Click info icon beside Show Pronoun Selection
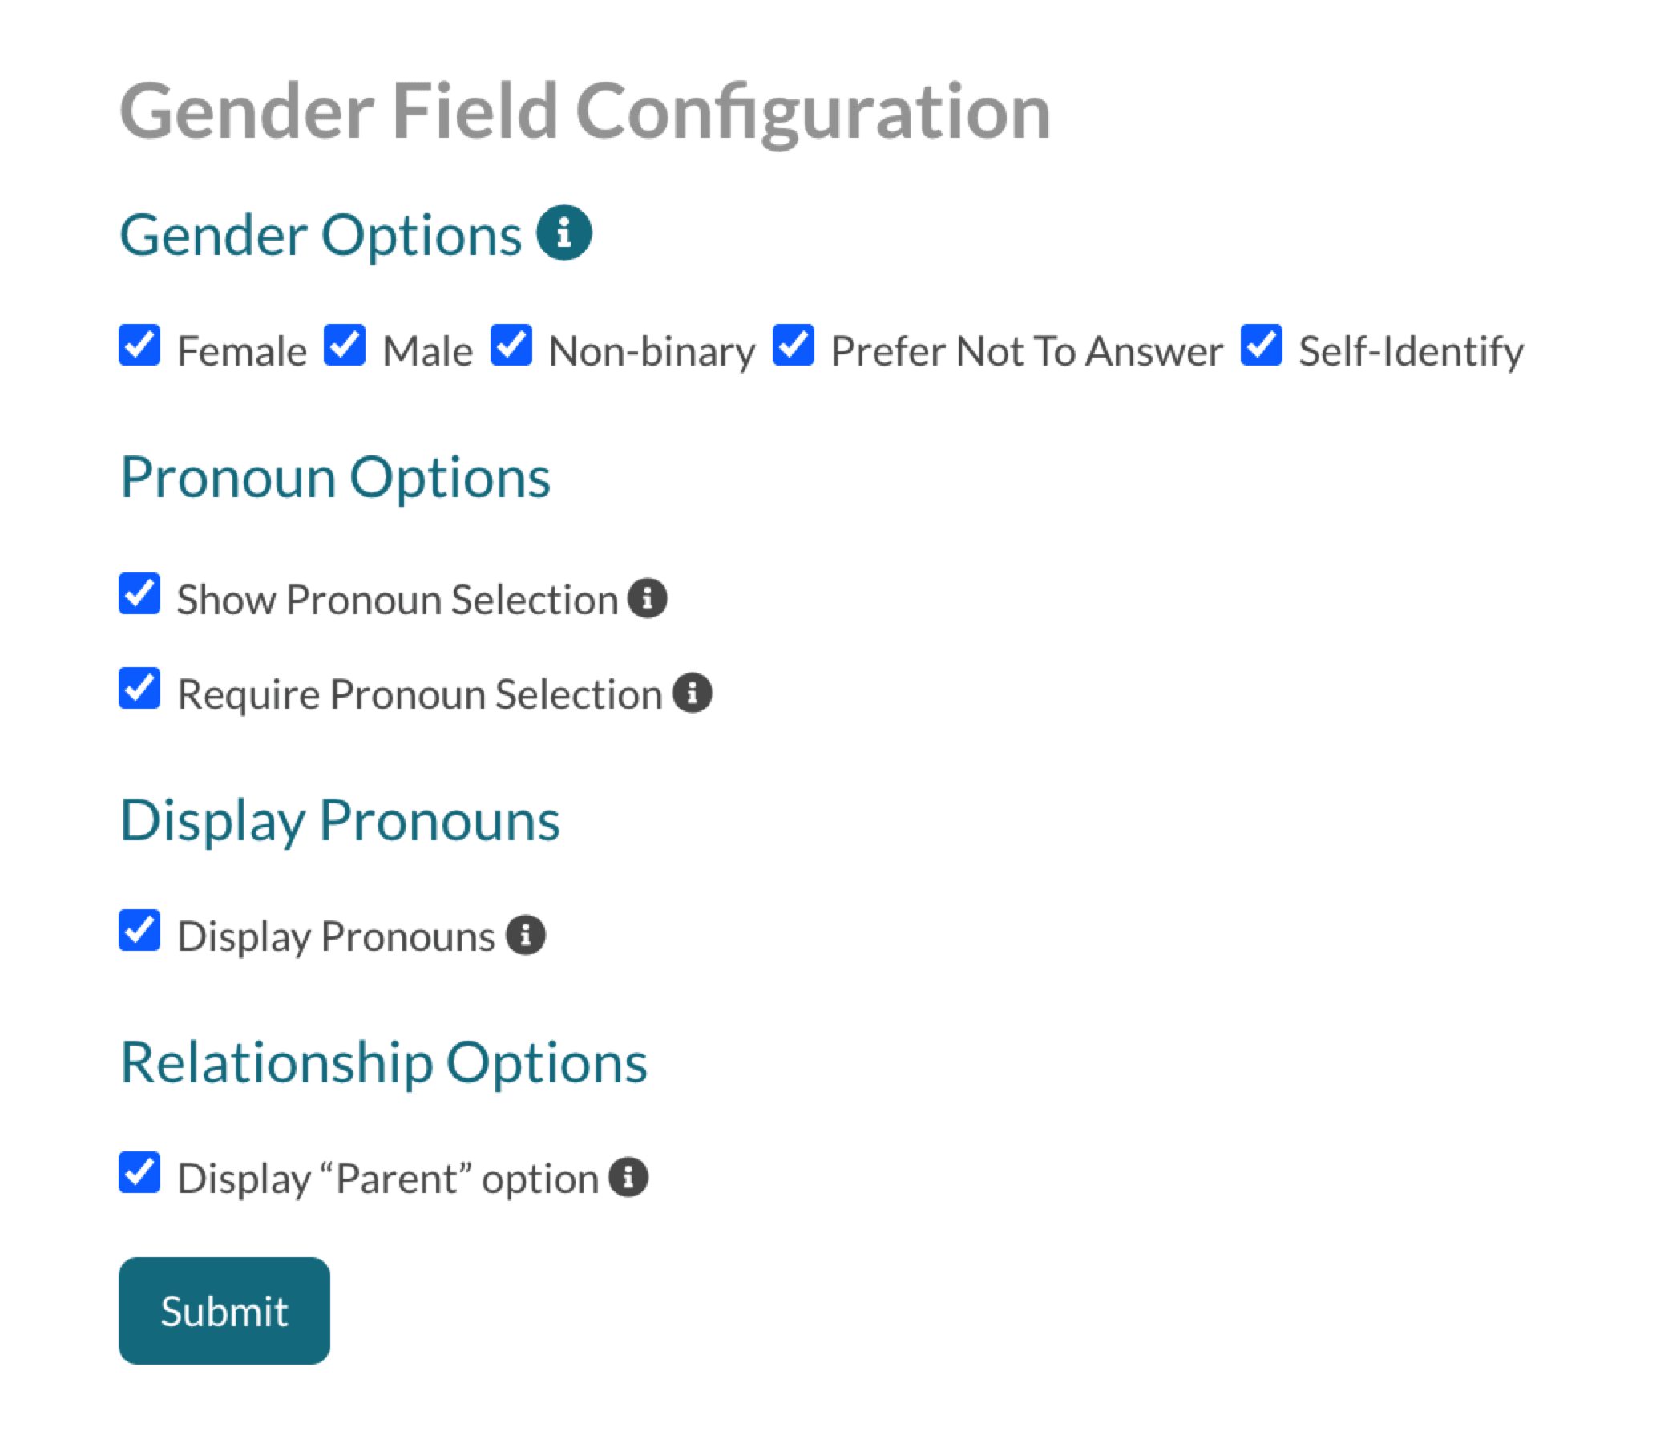The image size is (1664, 1440). tap(647, 599)
